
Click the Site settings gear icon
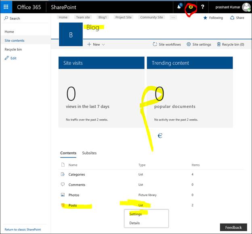pos(189,44)
